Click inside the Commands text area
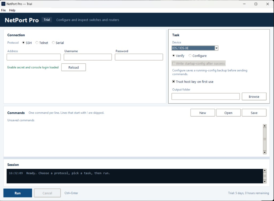Image resolution: width=274 pixels, height=201 pixels. click(135, 139)
